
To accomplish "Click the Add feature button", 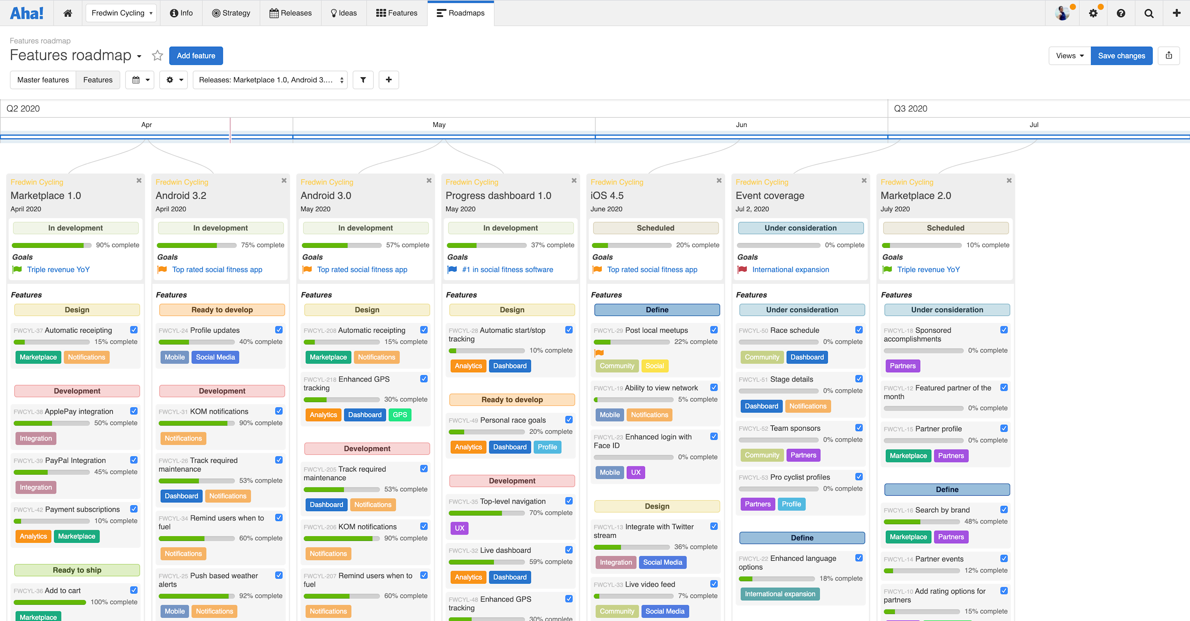I will click(x=196, y=56).
